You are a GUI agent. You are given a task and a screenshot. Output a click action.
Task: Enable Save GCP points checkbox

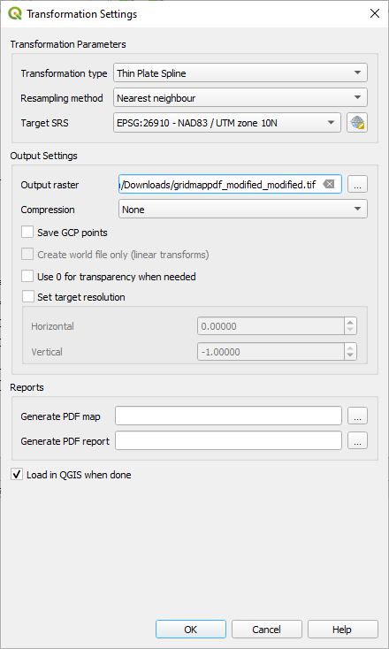coord(27,233)
